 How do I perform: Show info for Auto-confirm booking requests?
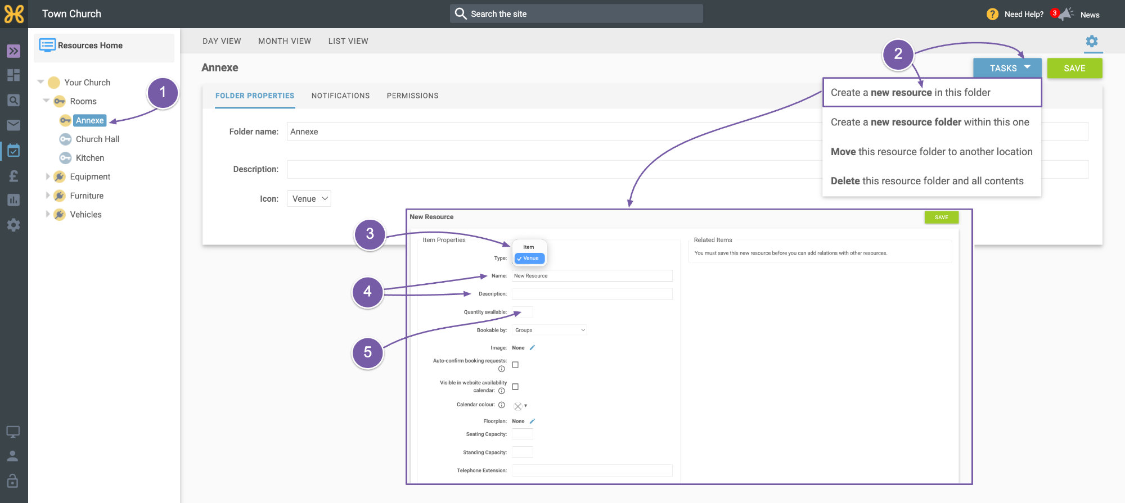(502, 369)
